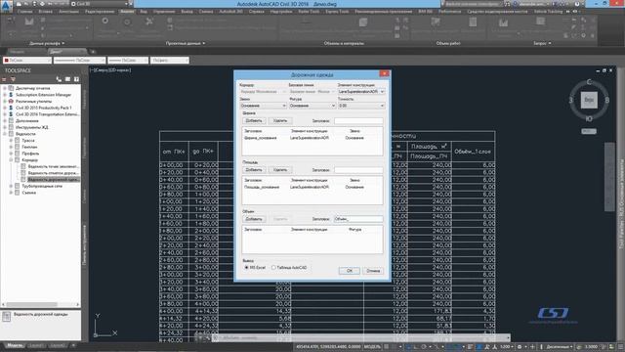Click Удалить in the Площадь section
The image size is (625, 352).
[280, 169]
